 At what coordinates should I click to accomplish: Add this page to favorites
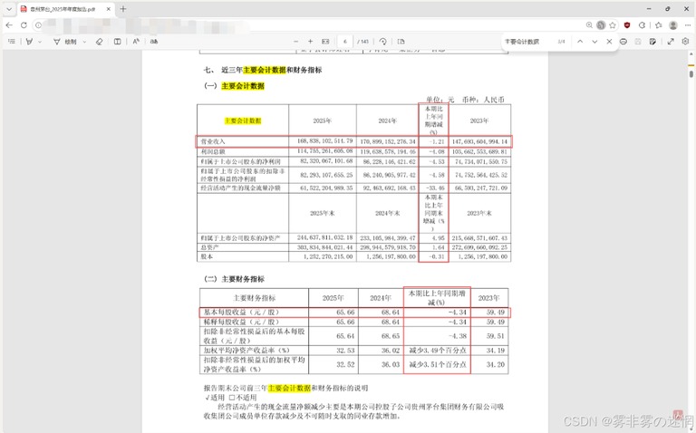pyautogui.click(x=613, y=25)
